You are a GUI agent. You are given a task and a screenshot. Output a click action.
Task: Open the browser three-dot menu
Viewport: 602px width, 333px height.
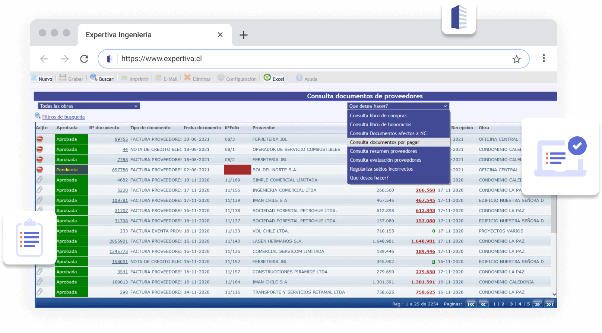coord(544,58)
